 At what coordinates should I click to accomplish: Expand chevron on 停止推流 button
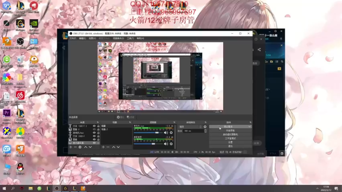[249, 126]
